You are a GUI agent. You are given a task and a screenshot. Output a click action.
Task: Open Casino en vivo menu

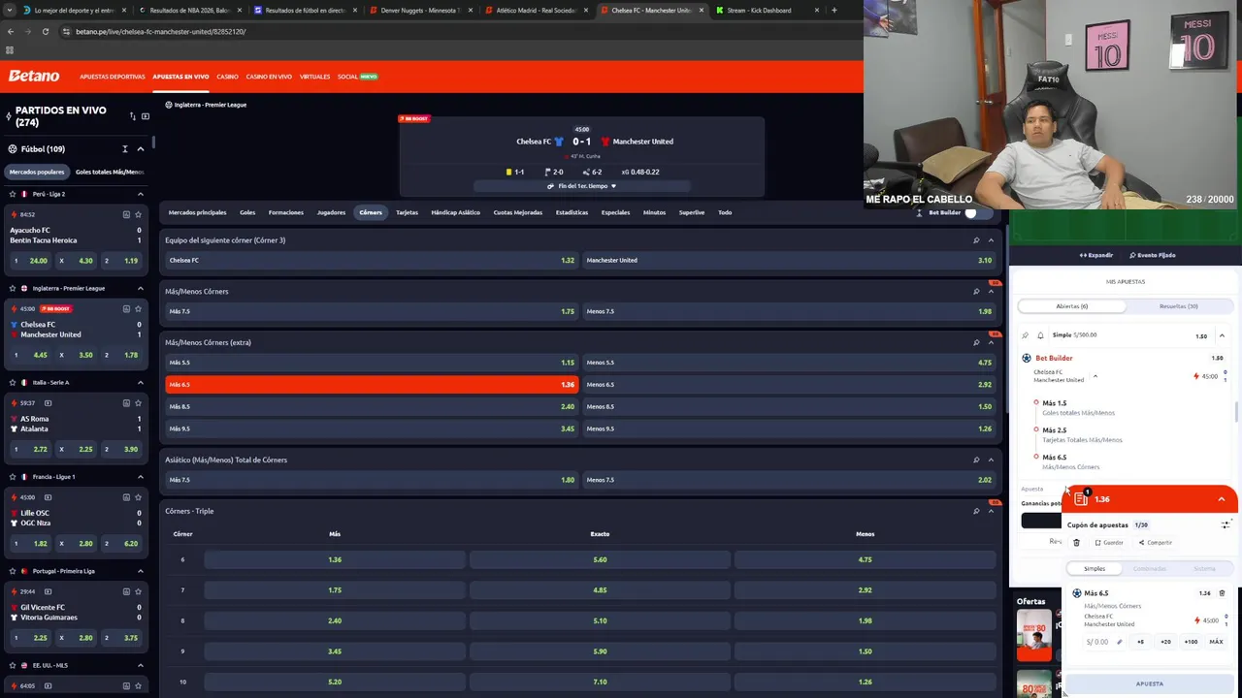[x=269, y=77]
